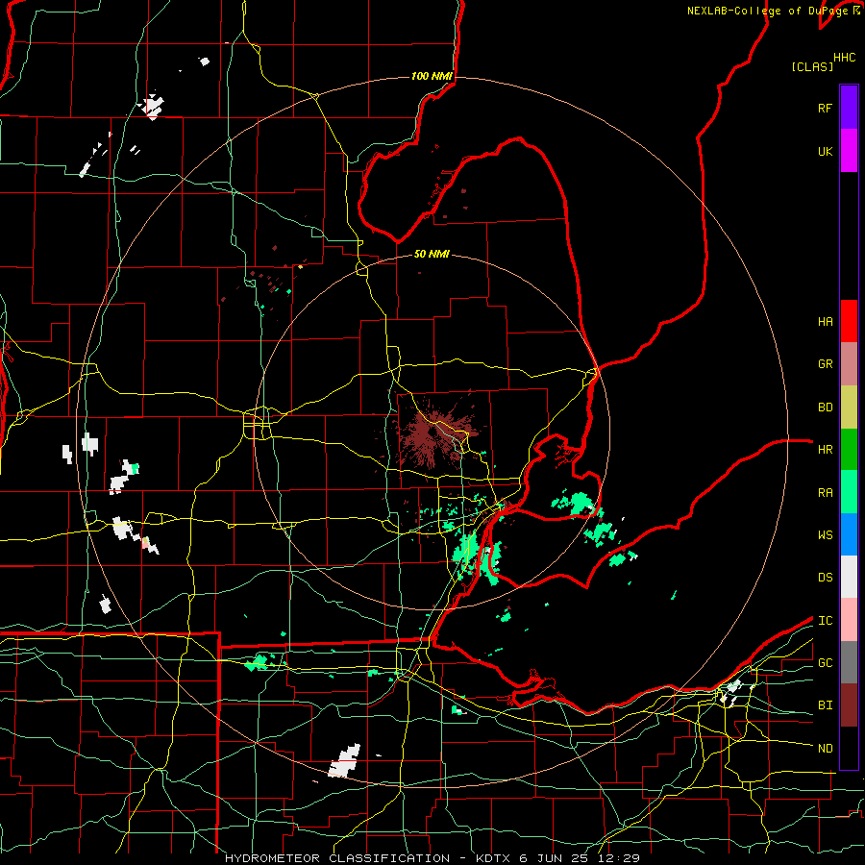
Task: Click the ND black legend swatch
Action: [849, 748]
